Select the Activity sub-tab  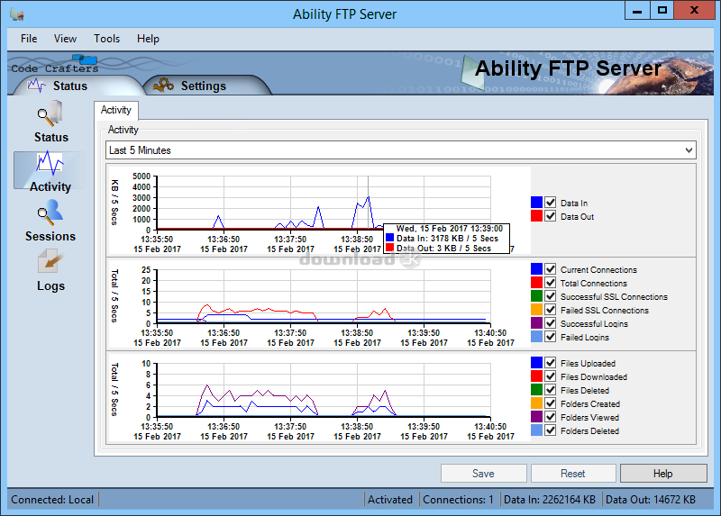(116, 110)
